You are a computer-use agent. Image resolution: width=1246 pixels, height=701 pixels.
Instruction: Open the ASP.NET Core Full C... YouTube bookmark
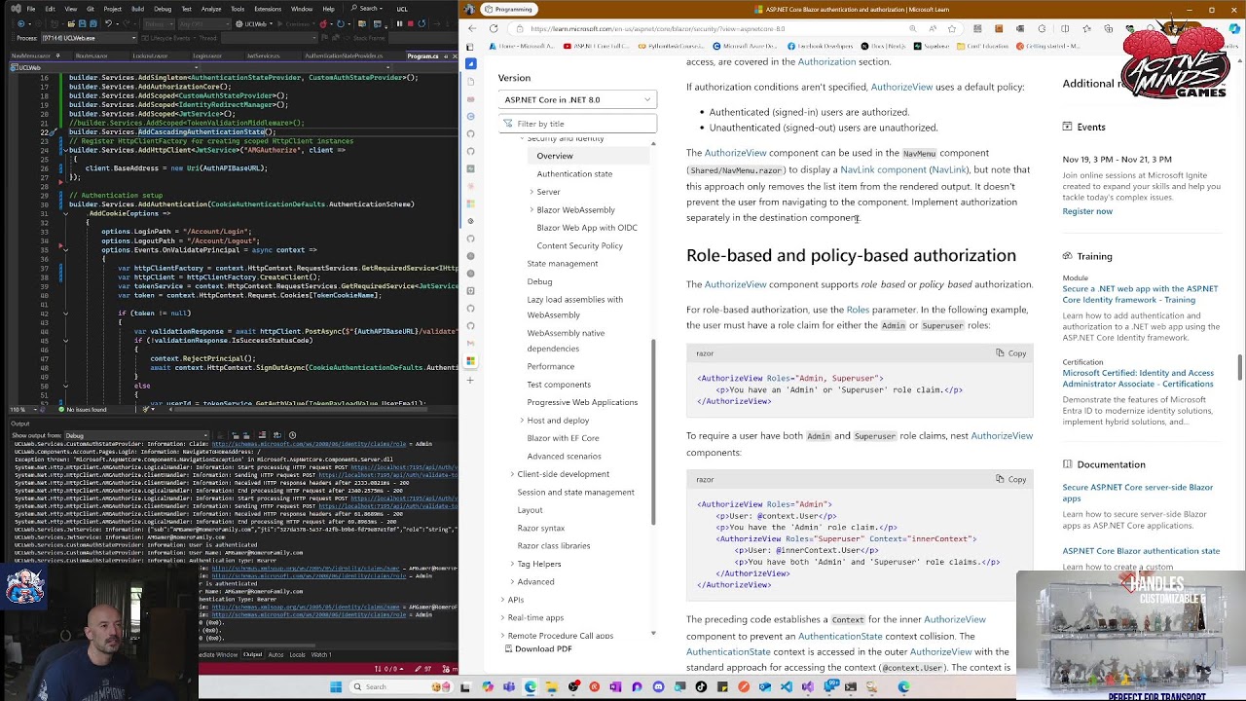(x=596, y=46)
